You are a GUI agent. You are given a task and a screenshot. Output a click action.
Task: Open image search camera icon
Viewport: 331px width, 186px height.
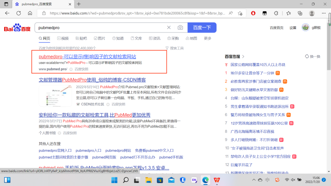pyautogui.click(x=180, y=27)
